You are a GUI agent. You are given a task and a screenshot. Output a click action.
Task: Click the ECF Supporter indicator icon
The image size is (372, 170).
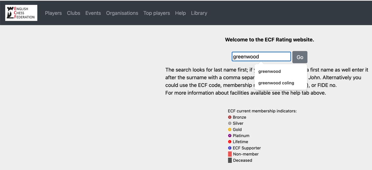coord(230,148)
